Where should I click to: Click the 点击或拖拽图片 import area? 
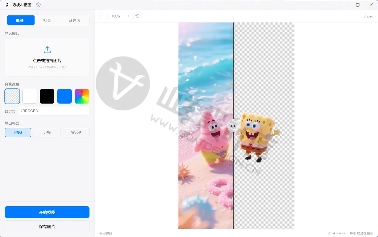(47, 58)
